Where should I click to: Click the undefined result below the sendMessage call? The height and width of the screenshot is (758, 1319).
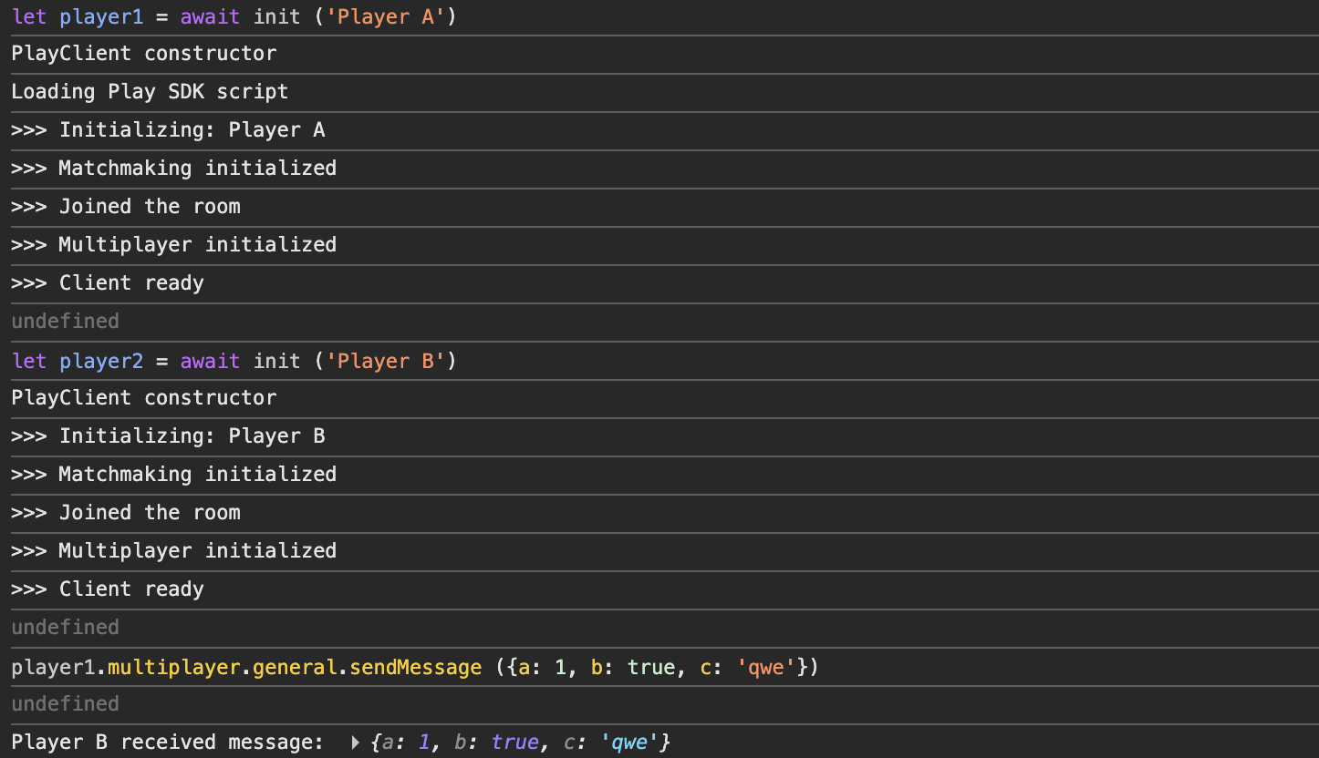pos(65,704)
